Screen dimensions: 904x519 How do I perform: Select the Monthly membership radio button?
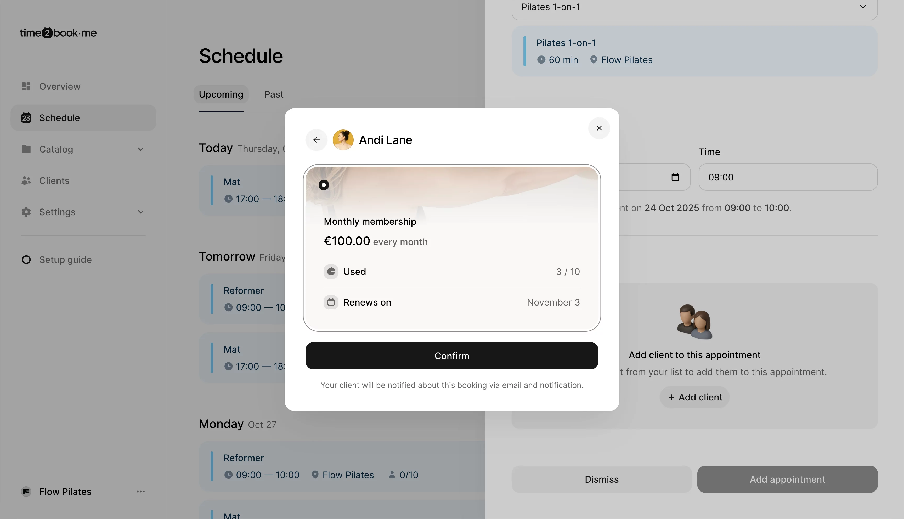324,185
